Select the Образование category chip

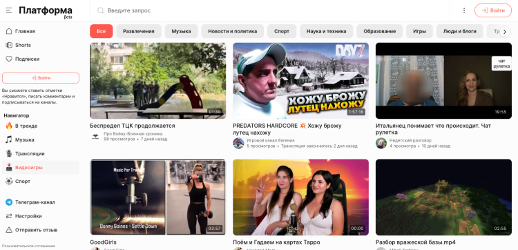(380, 31)
